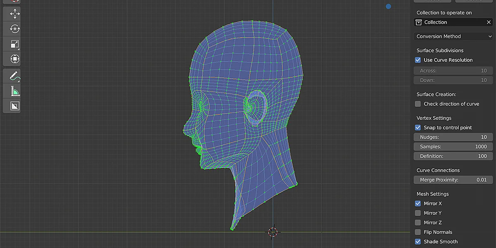Select the Measure tool
496x248 pixels.
click(12, 91)
